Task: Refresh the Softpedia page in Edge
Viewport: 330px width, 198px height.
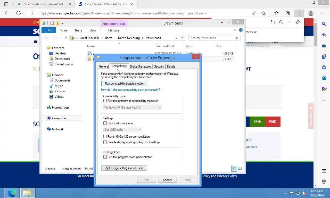Action: click(x=19, y=13)
